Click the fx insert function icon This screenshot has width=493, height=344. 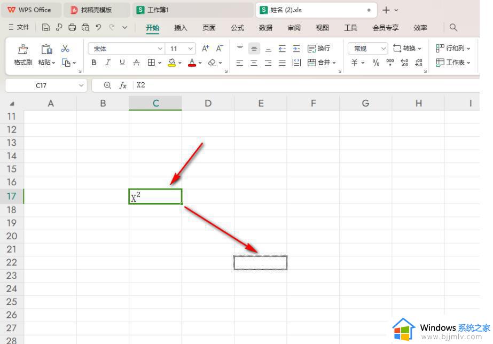[123, 85]
